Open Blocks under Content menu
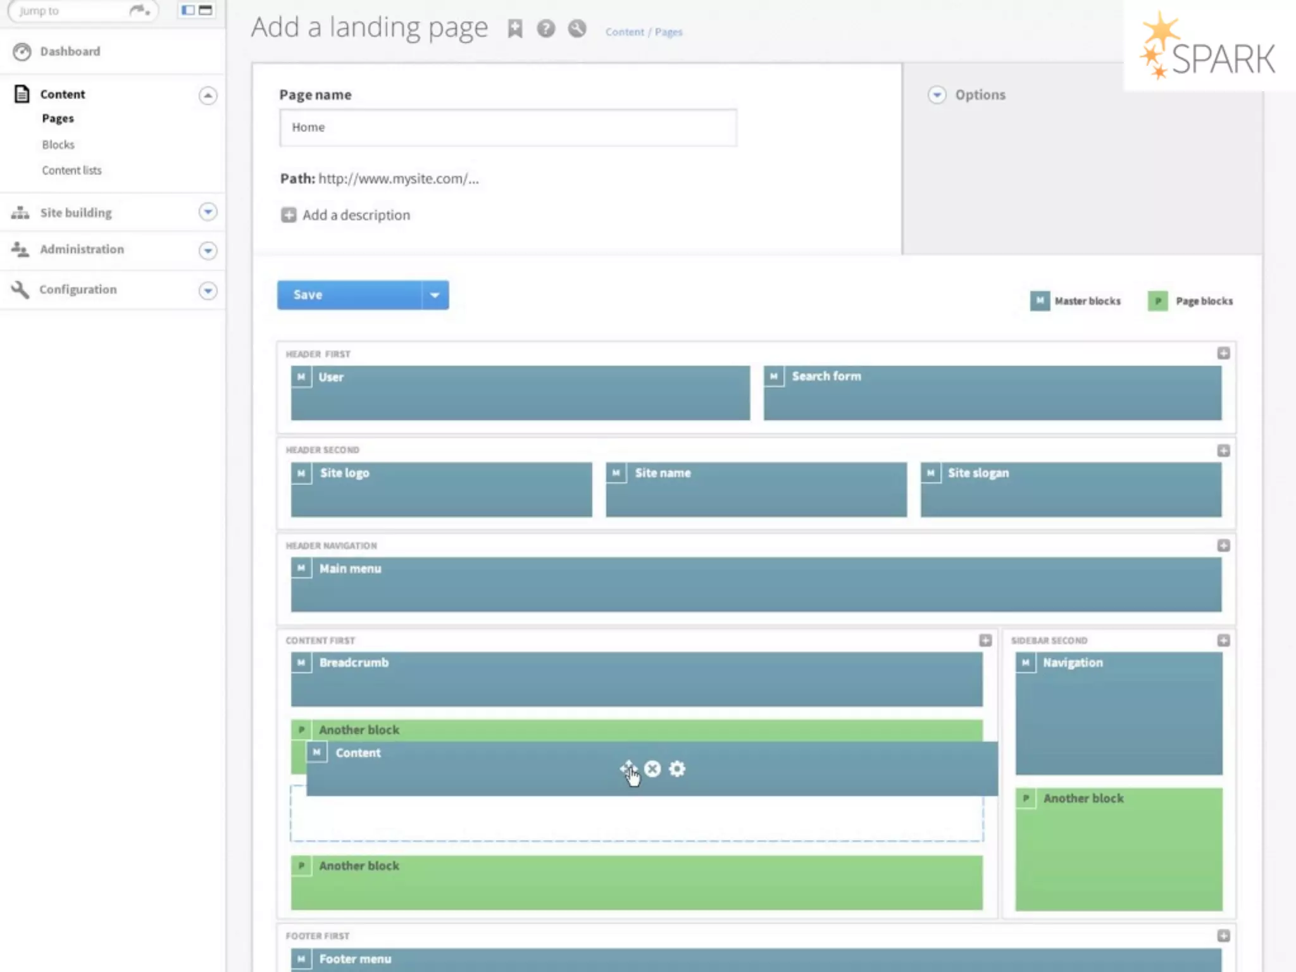 tap(58, 144)
